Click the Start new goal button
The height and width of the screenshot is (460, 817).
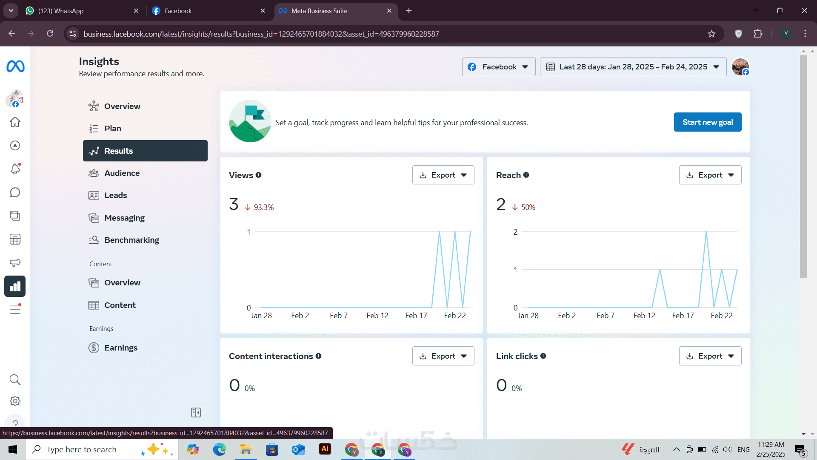point(707,122)
